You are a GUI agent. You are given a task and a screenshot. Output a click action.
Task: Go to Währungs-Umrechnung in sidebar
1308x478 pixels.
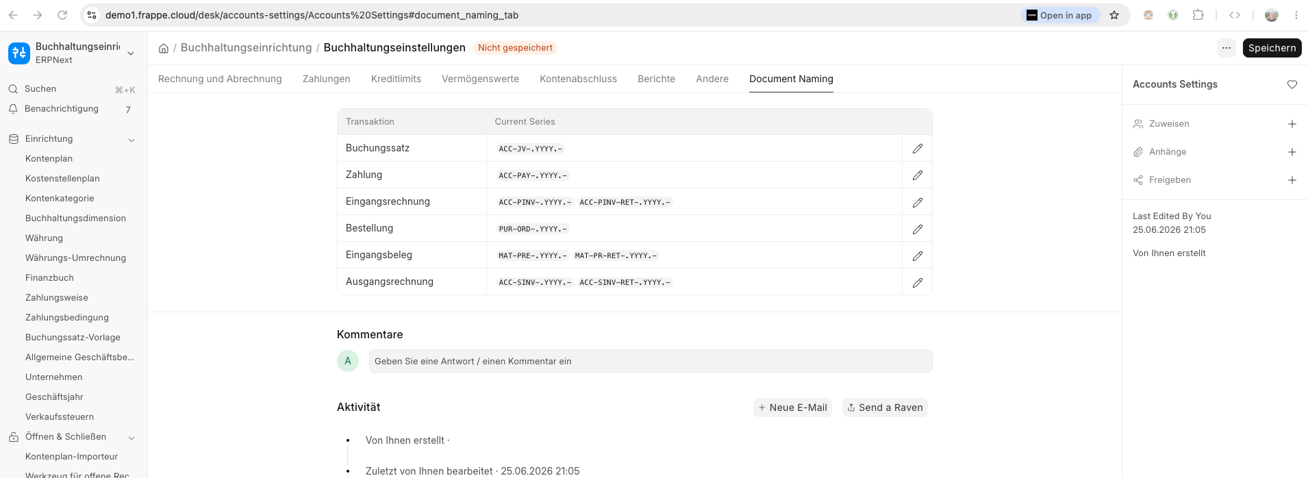pyautogui.click(x=75, y=258)
